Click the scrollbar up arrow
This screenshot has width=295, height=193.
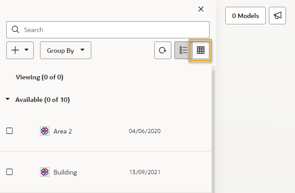point(213,68)
